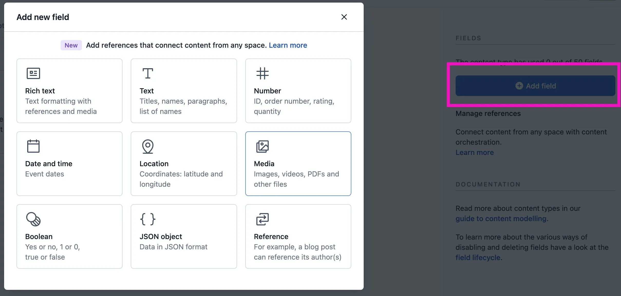Click the Boolean circles icon
The height and width of the screenshot is (296, 621).
pos(33,219)
